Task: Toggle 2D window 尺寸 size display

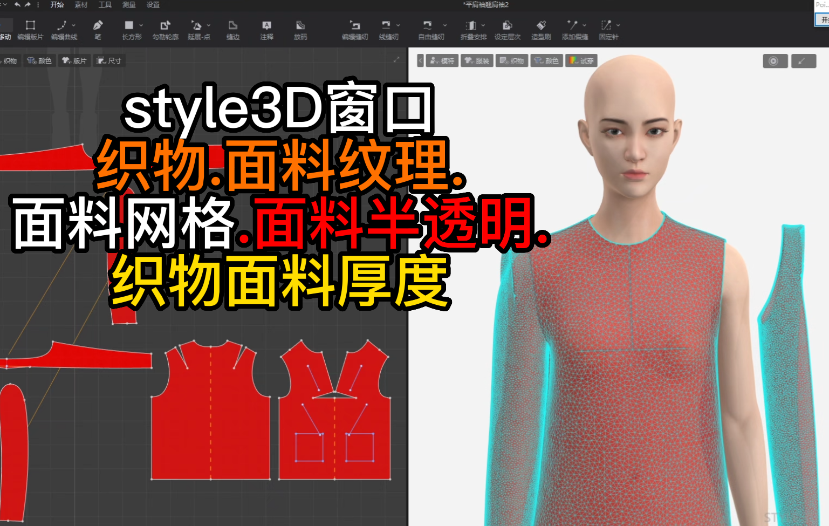Action: [109, 60]
